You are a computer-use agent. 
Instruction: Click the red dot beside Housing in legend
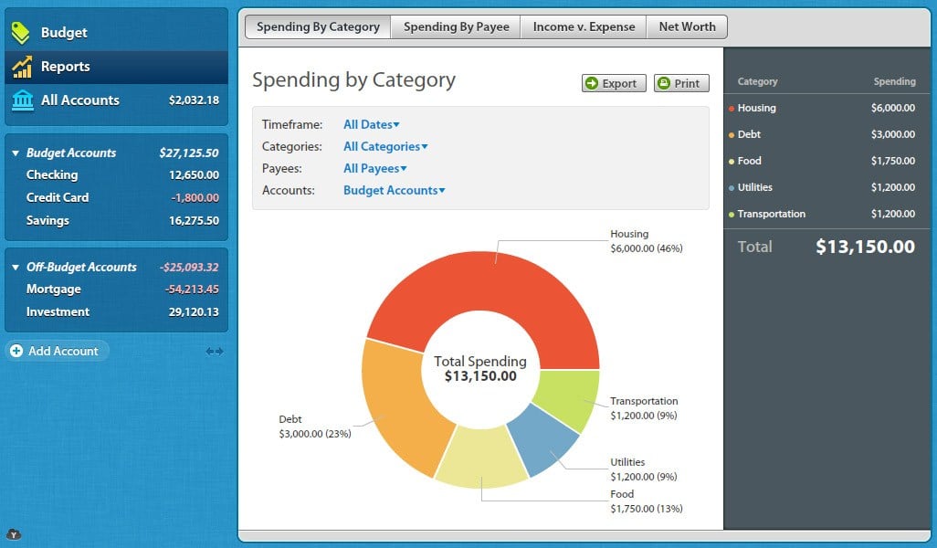[732, 108]
